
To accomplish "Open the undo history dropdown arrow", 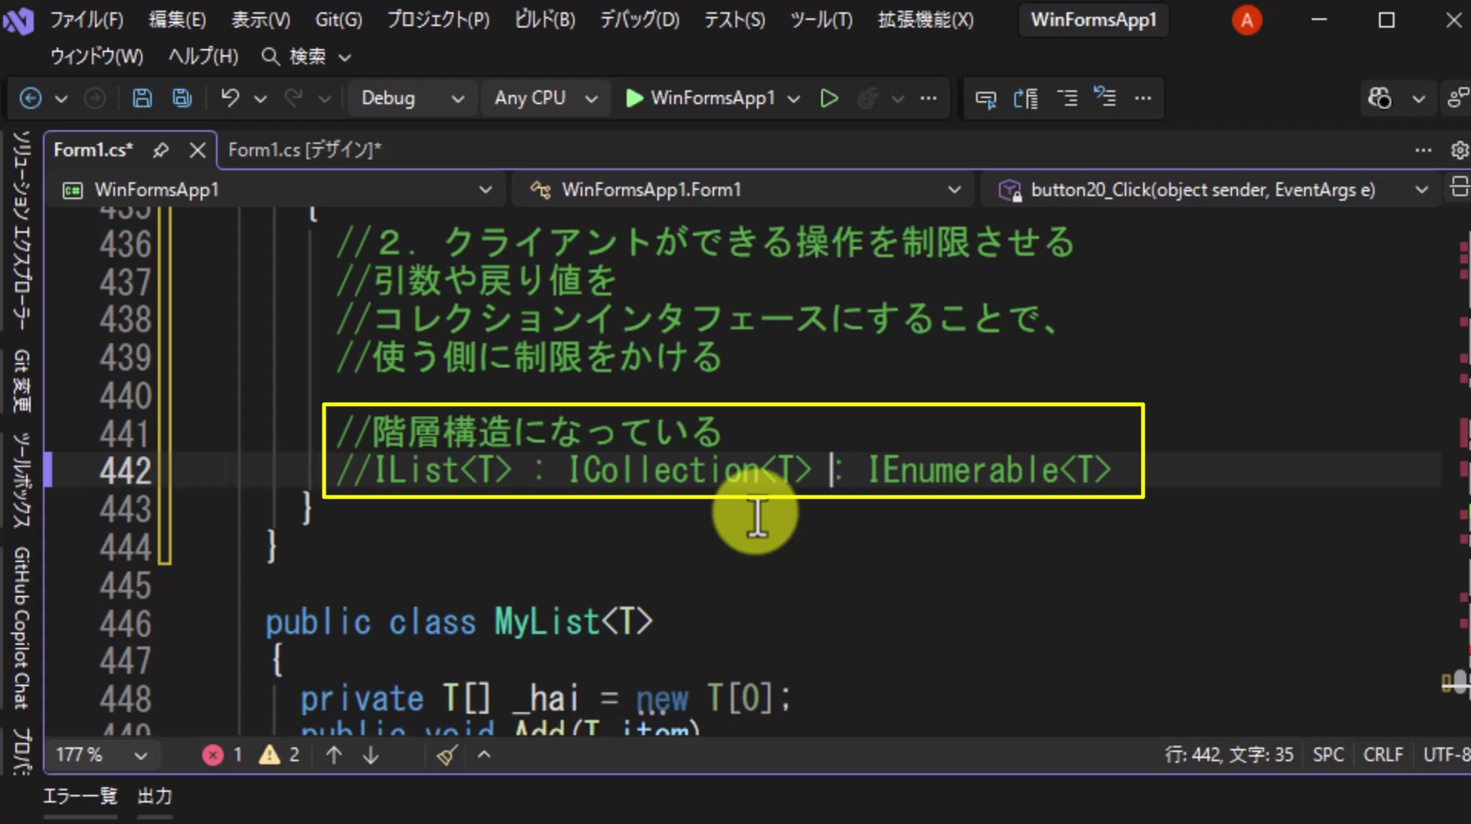I will click(260, 99).
